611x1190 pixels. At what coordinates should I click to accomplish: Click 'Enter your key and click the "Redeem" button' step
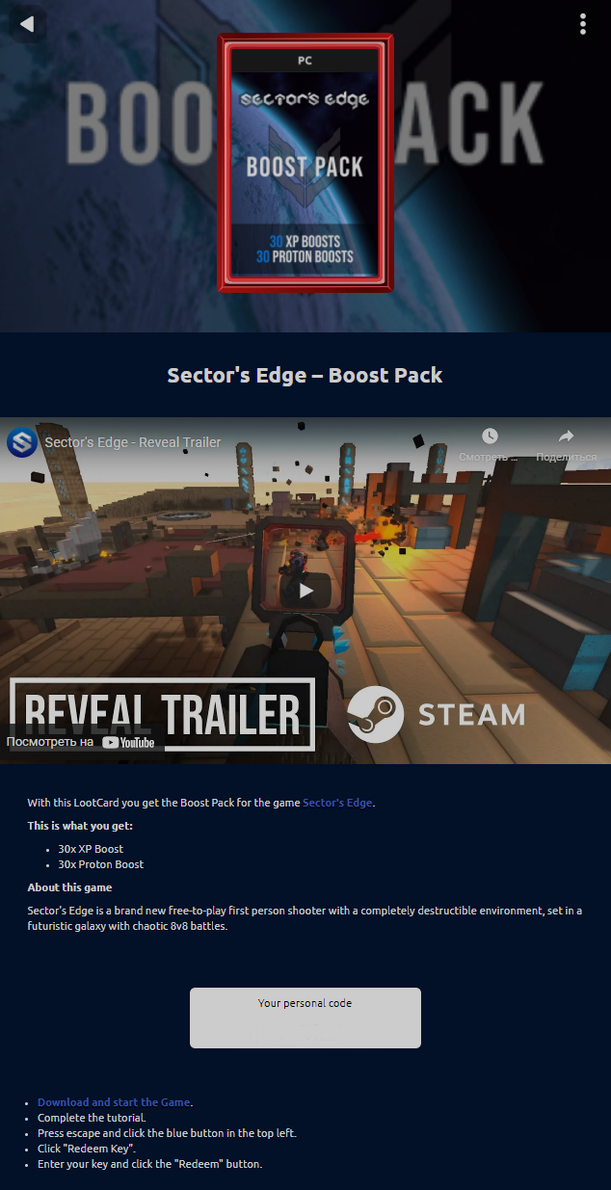[x=149, y=1164]
